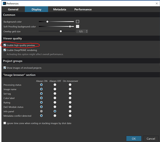Disable Enable high quality preview checkbox

[5, 45]
